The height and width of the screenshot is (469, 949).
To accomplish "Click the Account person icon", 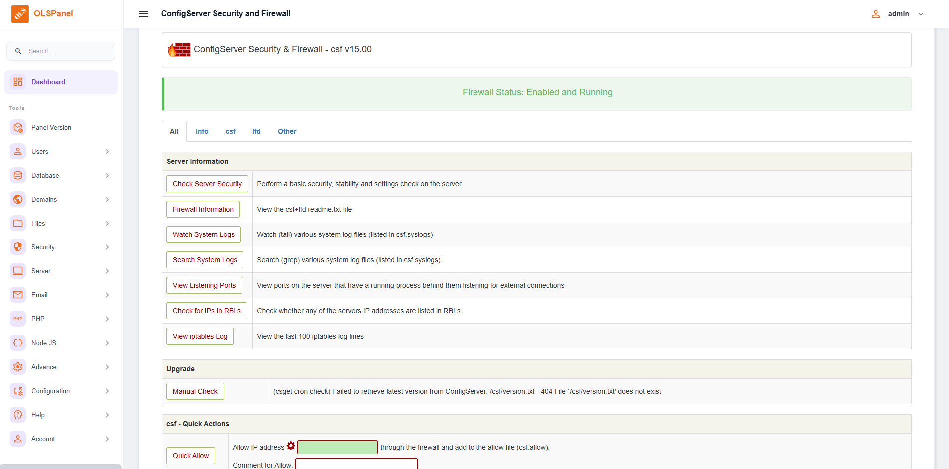I will pos(18,439).
